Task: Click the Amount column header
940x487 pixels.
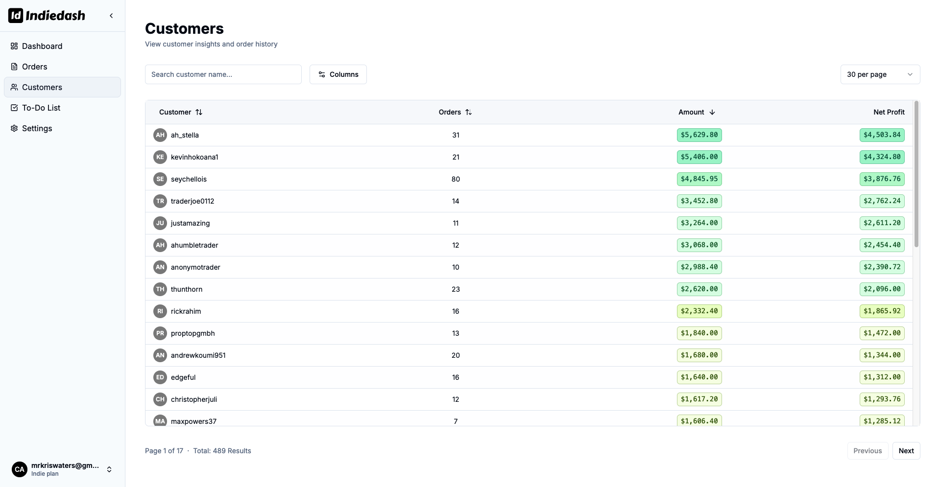Action: point(697,112)
